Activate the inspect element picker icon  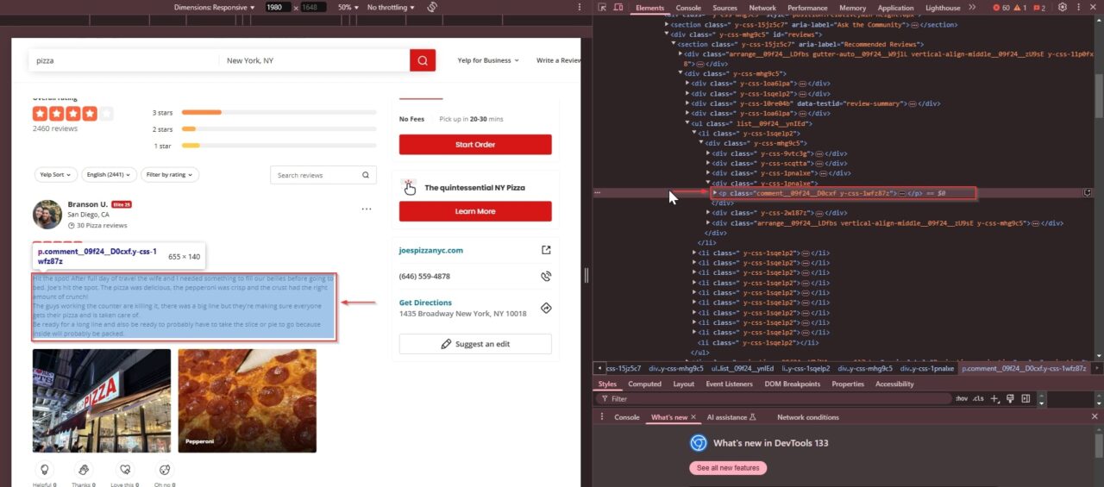pyautogui.click(x=603, y=8)
